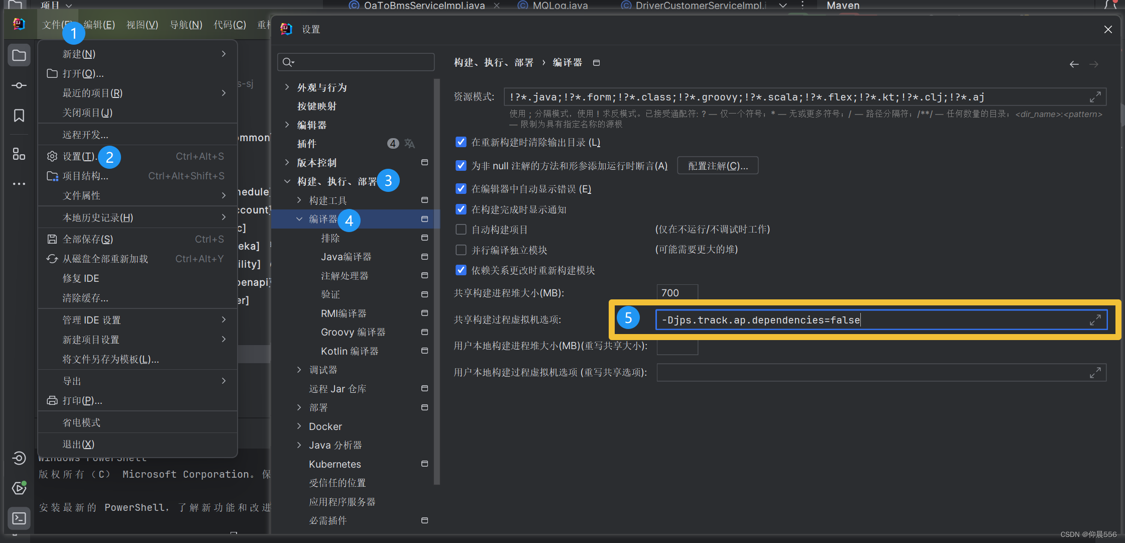Open the Bookmarks tool window icon

click(x=19, y=116)
